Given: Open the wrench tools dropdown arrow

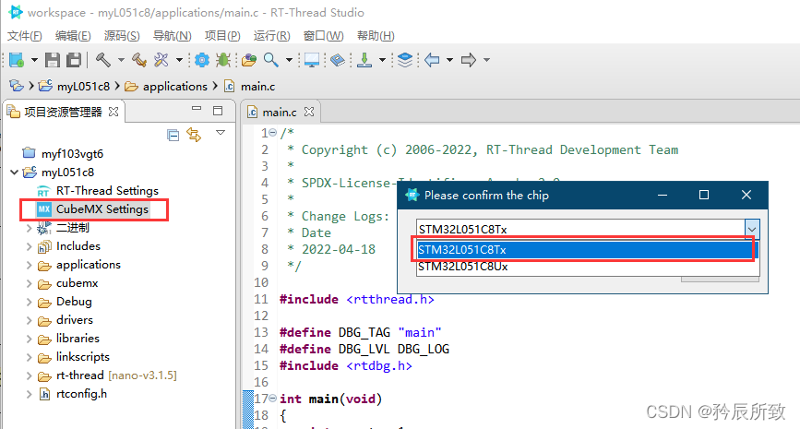Looking at the screenshot, I should (x=179, y=60).
